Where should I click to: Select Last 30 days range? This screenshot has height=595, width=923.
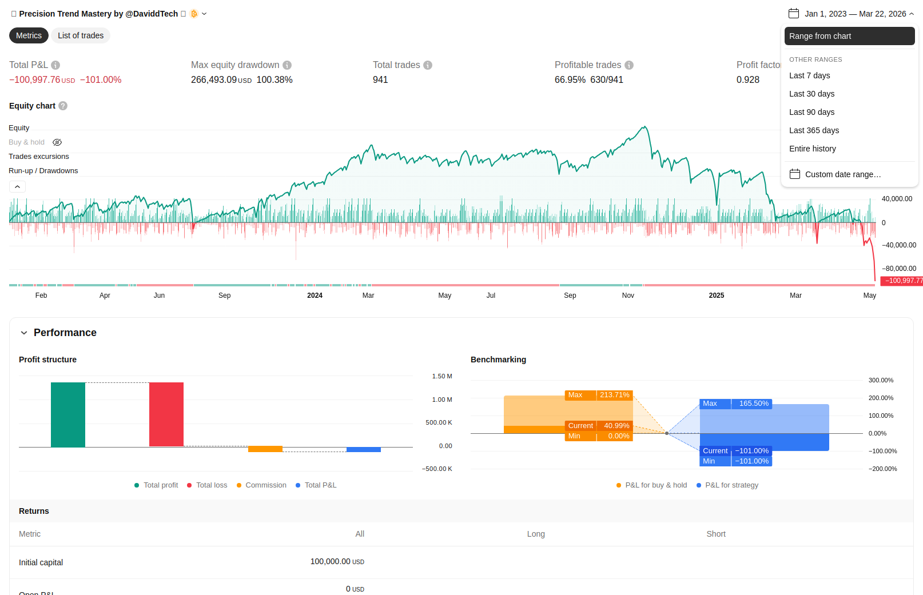(x=811, y=94)
